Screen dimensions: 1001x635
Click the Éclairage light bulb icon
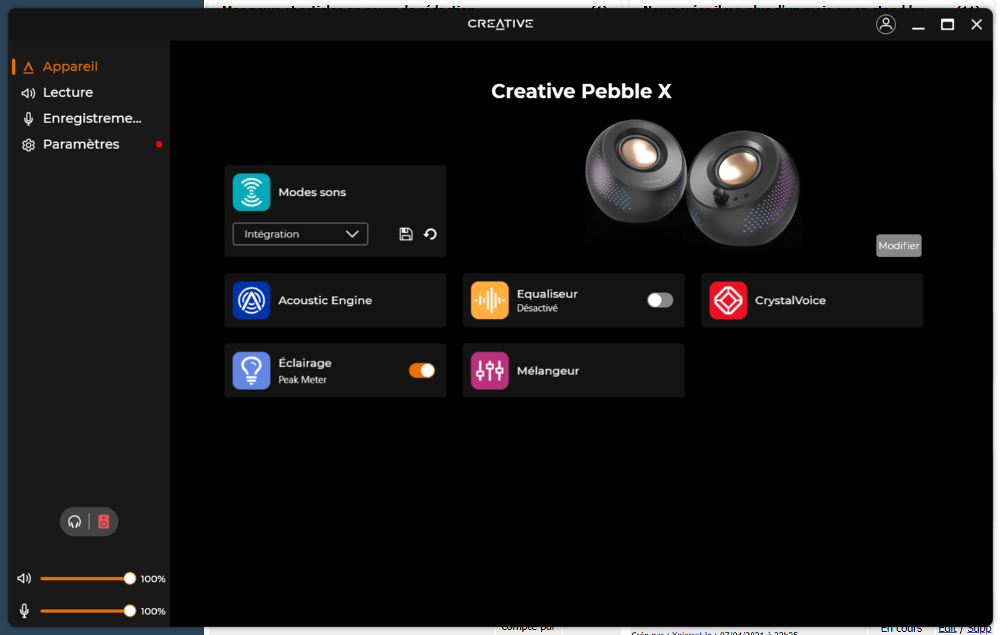(x=251, y=371)
